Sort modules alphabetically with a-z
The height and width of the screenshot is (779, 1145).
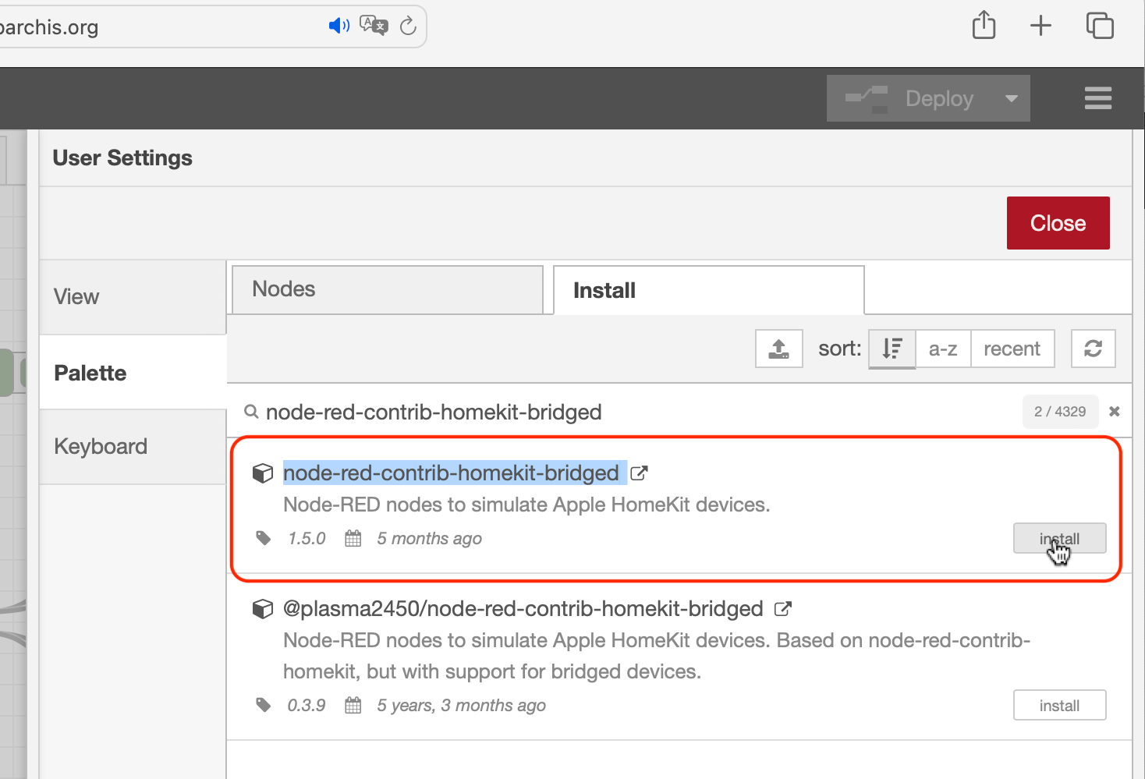[x=943, y=349]
